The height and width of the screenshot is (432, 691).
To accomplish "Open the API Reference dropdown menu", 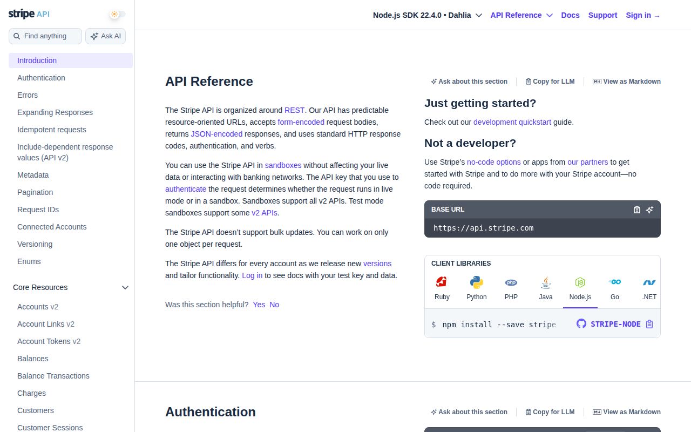I will [521, 15].
